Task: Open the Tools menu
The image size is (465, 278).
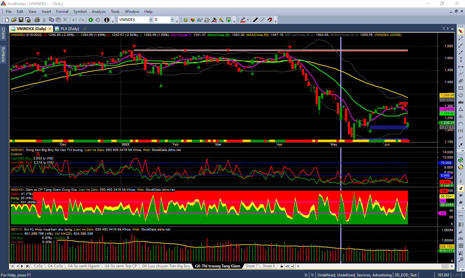Action: coord(115,11)
